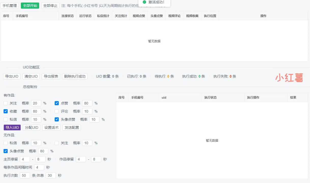Image resolution: width=310 pixels, height=183 pixels.
Task: Click the UID 数量 count text
Action: (107, 76)
